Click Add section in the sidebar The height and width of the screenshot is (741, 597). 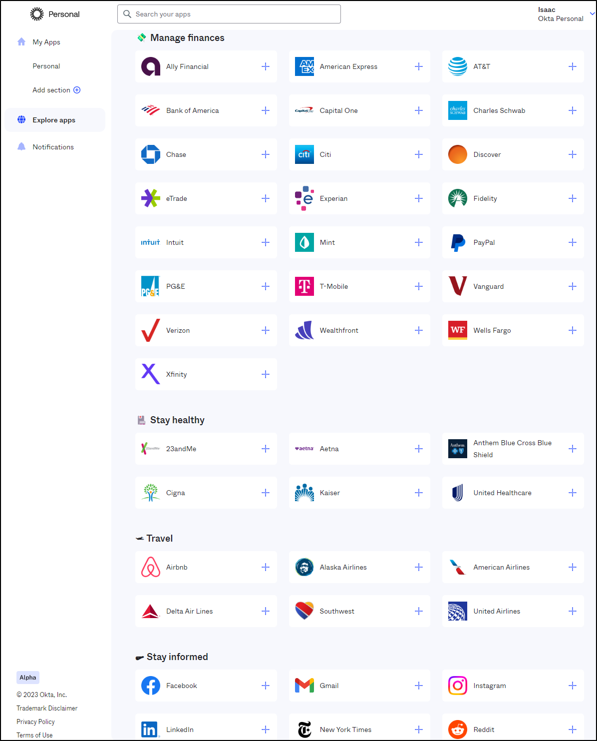click(x=56, y=90)
